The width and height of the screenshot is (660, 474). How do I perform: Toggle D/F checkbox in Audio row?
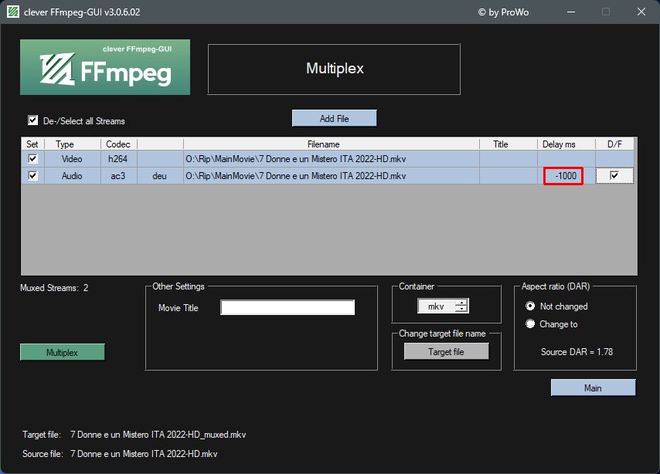click(614, 175)
